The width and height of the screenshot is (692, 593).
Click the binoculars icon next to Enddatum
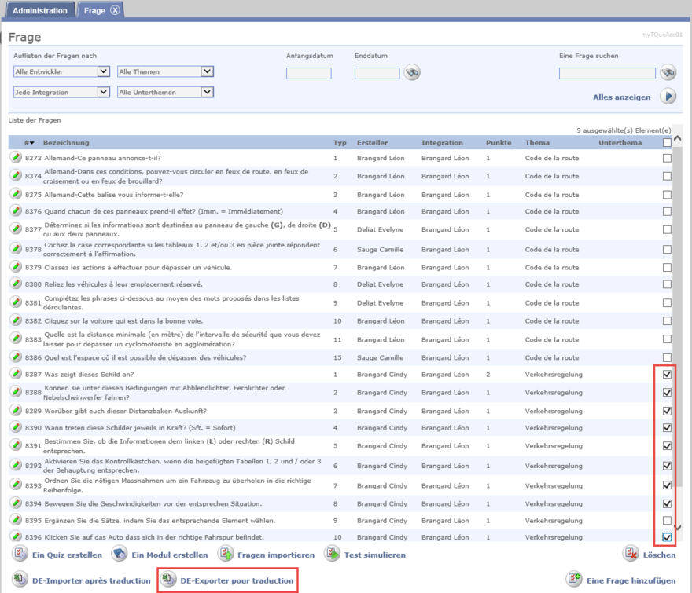pos(412,73)
